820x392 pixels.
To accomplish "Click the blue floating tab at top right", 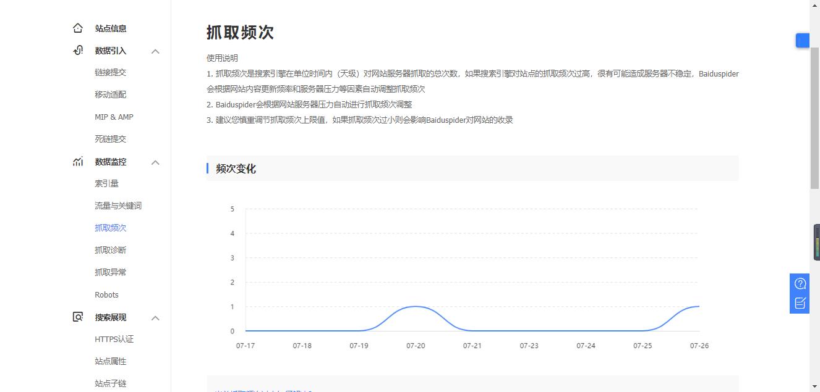I will (x=802, y=41).
